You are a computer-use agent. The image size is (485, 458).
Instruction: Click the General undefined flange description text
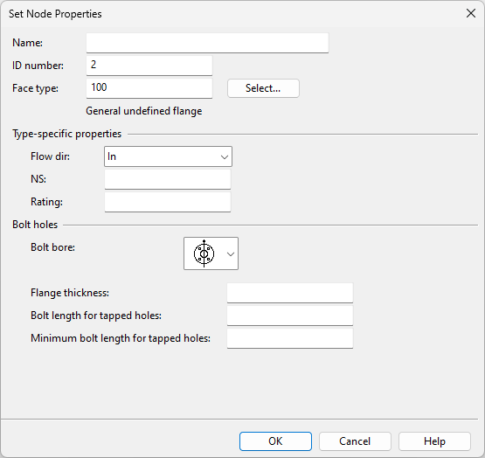pyautogui.click(x=144, y=111)
